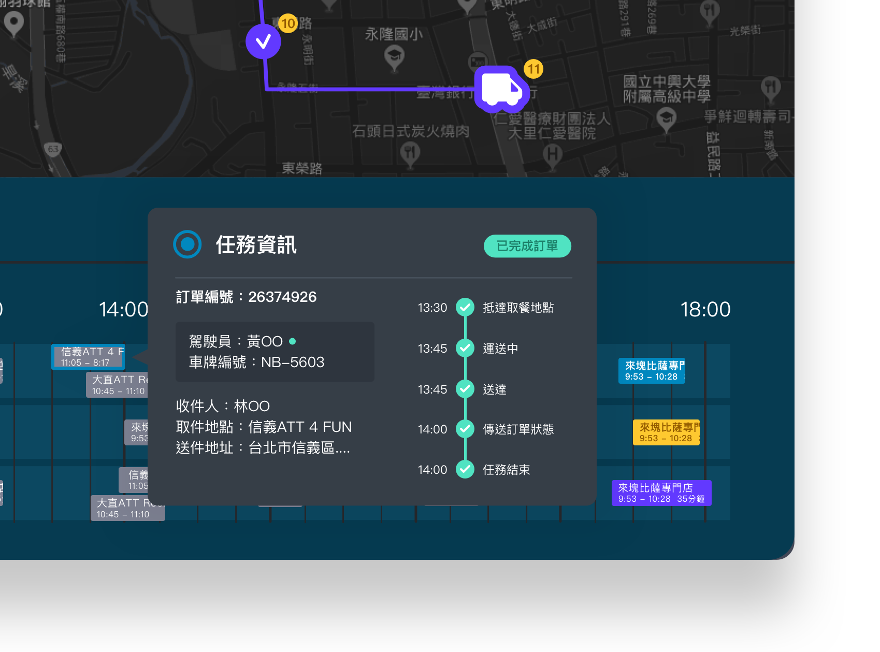880x652 pixels.
Task: Click the 東榮路 road label on map
Action: (302, 168)
